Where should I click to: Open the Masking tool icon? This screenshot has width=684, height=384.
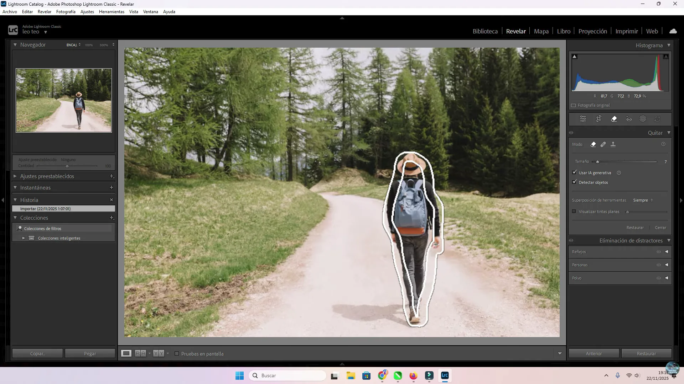tap(643, 119)
